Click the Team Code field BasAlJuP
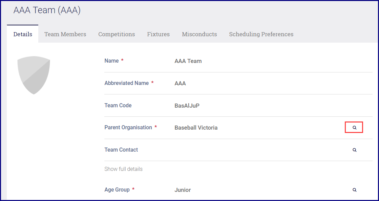The width and height of the screenshot is (379, 201). [187, 106]
